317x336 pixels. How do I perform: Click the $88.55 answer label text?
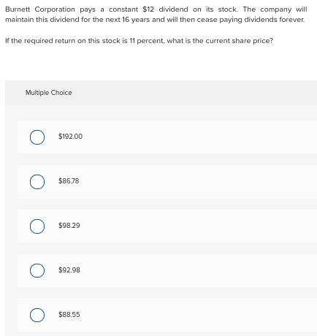pos(69,315)
